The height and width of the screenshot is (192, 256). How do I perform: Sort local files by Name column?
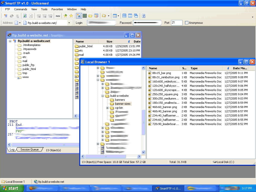pos(163,68)
